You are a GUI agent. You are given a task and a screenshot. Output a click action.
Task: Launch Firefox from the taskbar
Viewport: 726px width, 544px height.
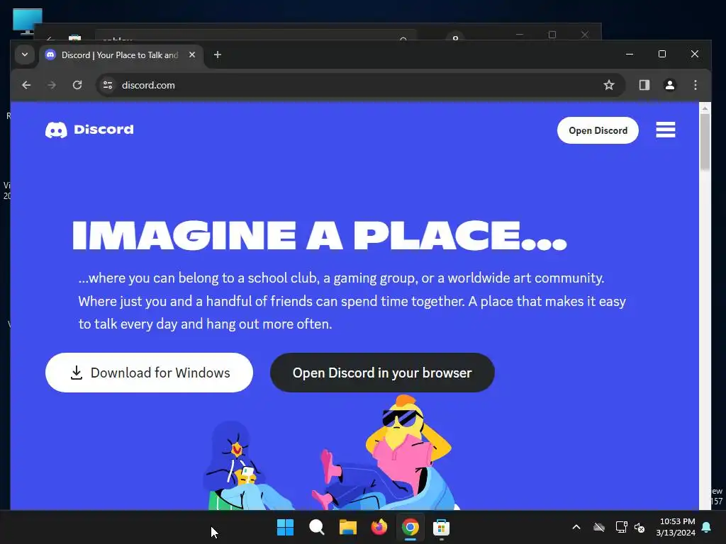pos(379,527)
